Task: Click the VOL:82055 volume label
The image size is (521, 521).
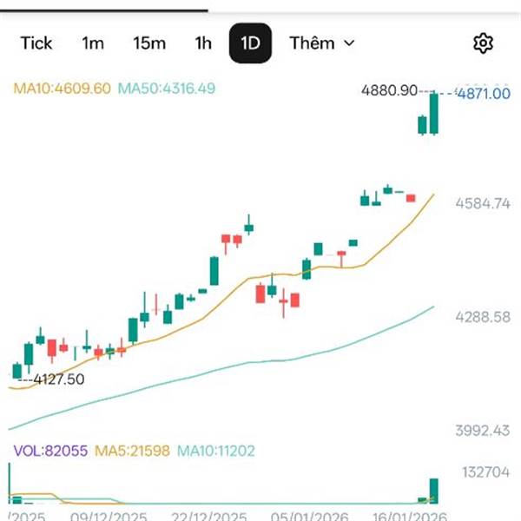Action: [x=49, y=450]
